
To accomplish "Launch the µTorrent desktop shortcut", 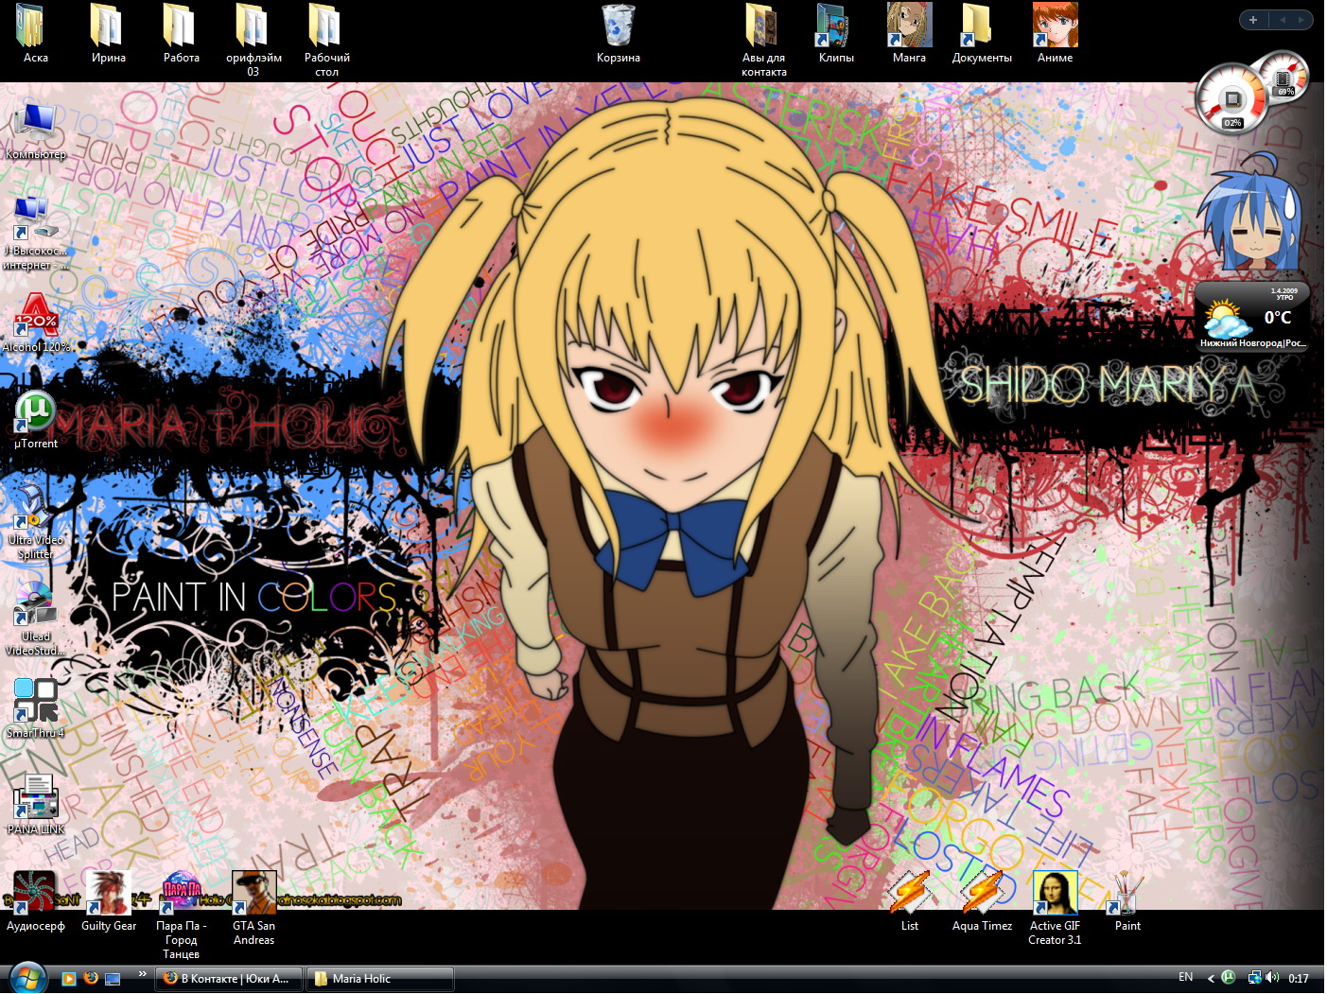I will pyautogui.click(x=35, y=420).
